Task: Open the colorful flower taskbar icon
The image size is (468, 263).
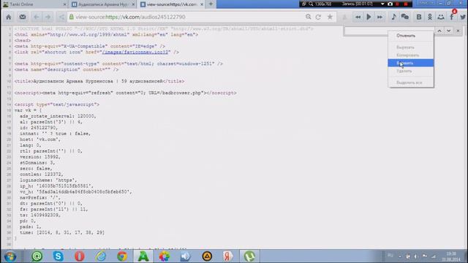Action: 164,256
